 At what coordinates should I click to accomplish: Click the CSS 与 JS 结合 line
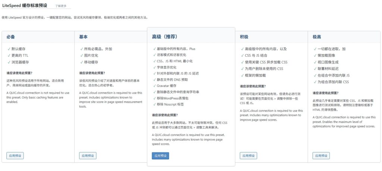coord(256,55)
